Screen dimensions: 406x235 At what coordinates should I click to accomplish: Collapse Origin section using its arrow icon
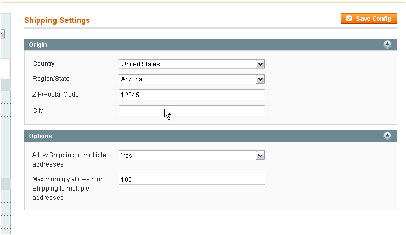(x=387, y=44)
